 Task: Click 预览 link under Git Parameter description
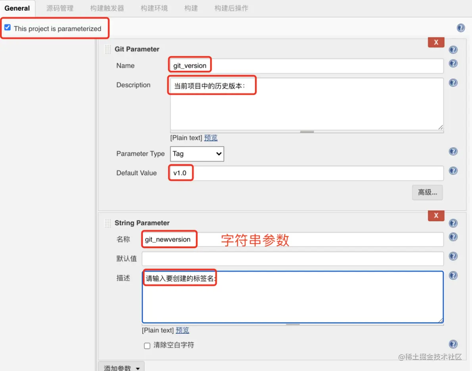coord(211,138)
